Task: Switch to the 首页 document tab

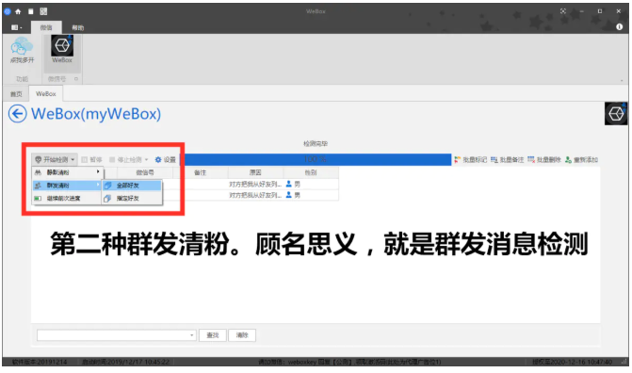Action: (x=16, y=94)
